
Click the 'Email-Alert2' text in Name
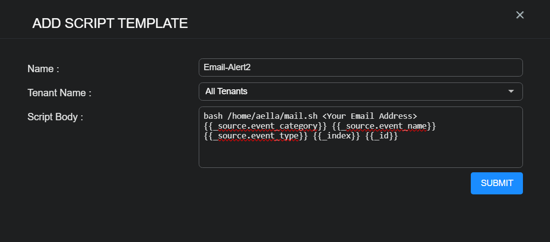pos(227,68)
